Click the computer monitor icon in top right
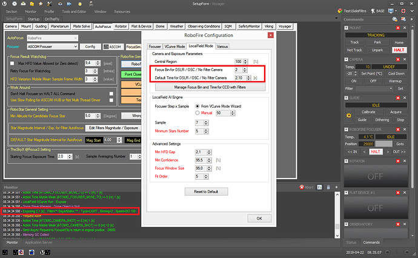This screenshot has width=418, height=258. (391, 11)
